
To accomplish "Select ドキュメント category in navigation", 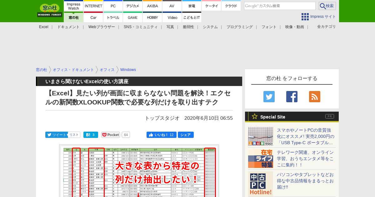I will 68,27.
